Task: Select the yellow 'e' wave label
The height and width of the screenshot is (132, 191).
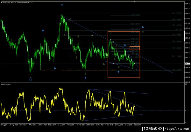Action: pos(143,32)
